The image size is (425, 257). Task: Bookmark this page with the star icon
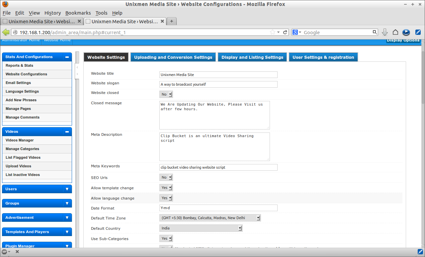pyautogui.click(x=273, y=32)
